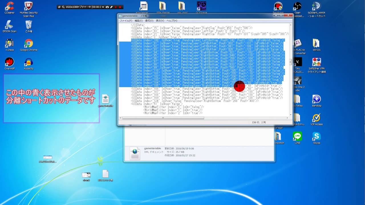Launch Google Chrome from desktop
The width and height of the screenshot is (365, 205).
point(29,45)
